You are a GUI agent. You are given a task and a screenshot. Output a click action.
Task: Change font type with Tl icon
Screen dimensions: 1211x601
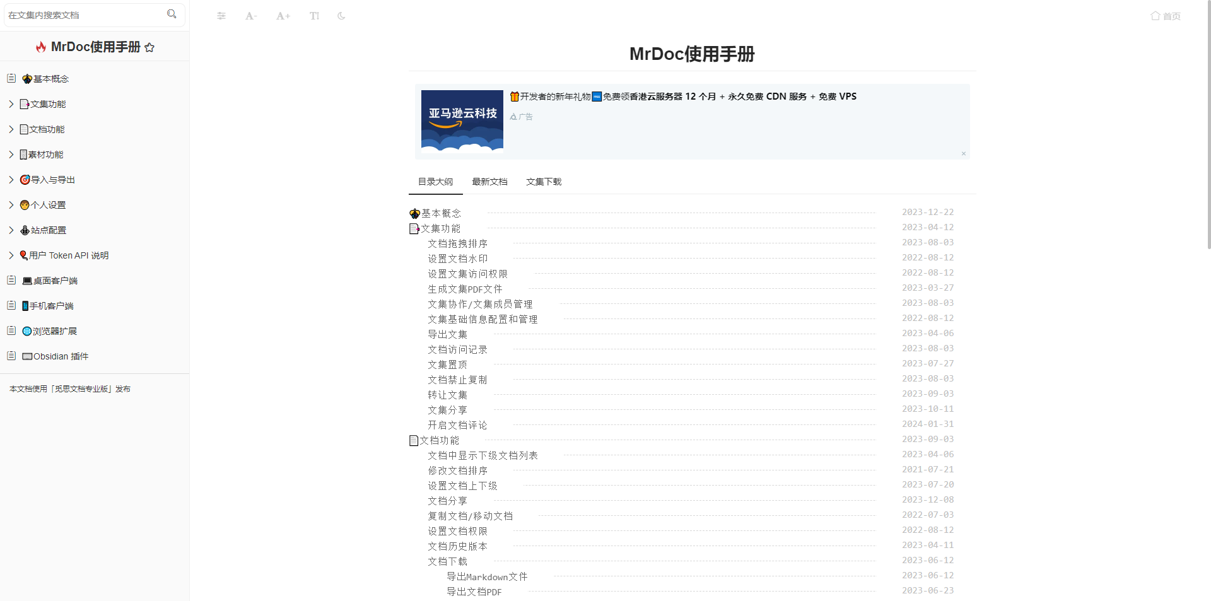tap(314, 16)
